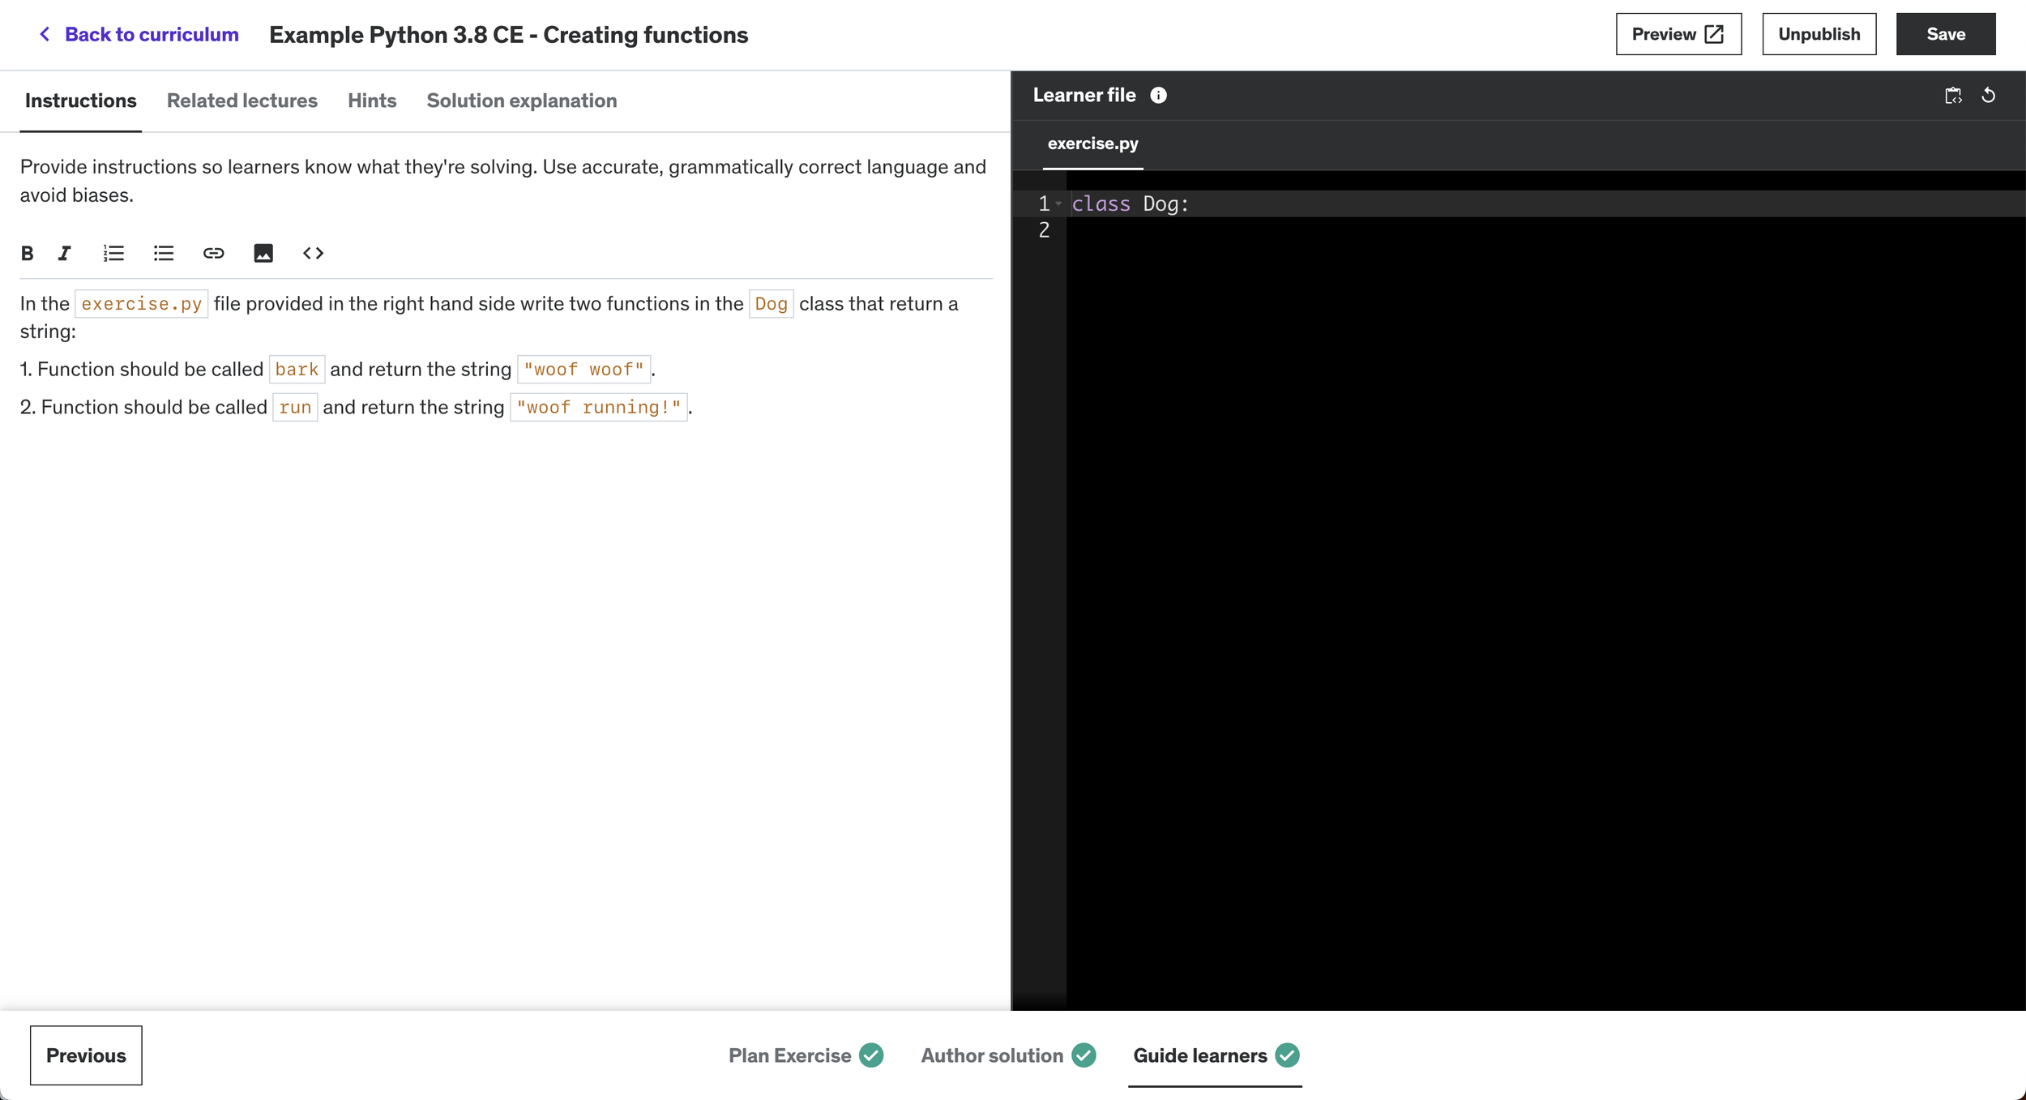Reset the learner file contents
Viewport: 2026px width, 1100px height.
1989,96
